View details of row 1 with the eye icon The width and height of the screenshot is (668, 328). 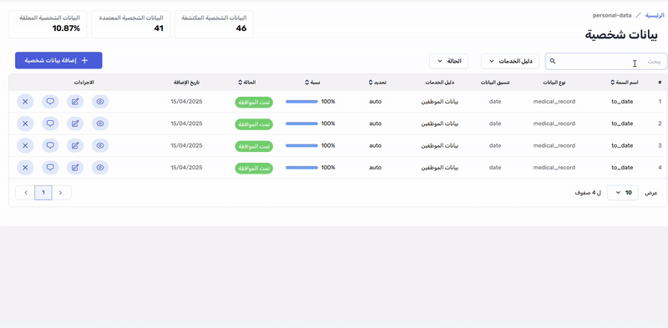(x=100, y=102)
